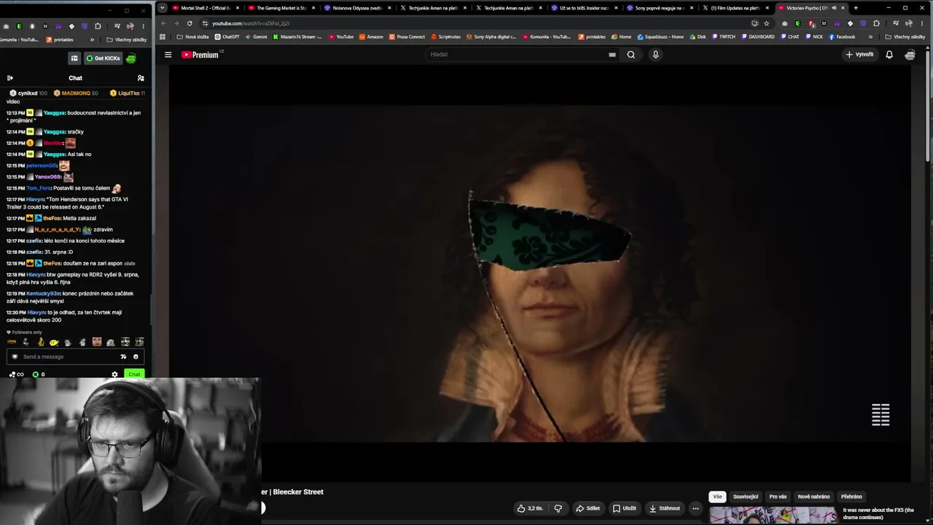This screenshot has width=933, height=525.
Task: Open the ChatGPT bookmark
Action: point(227,37)
